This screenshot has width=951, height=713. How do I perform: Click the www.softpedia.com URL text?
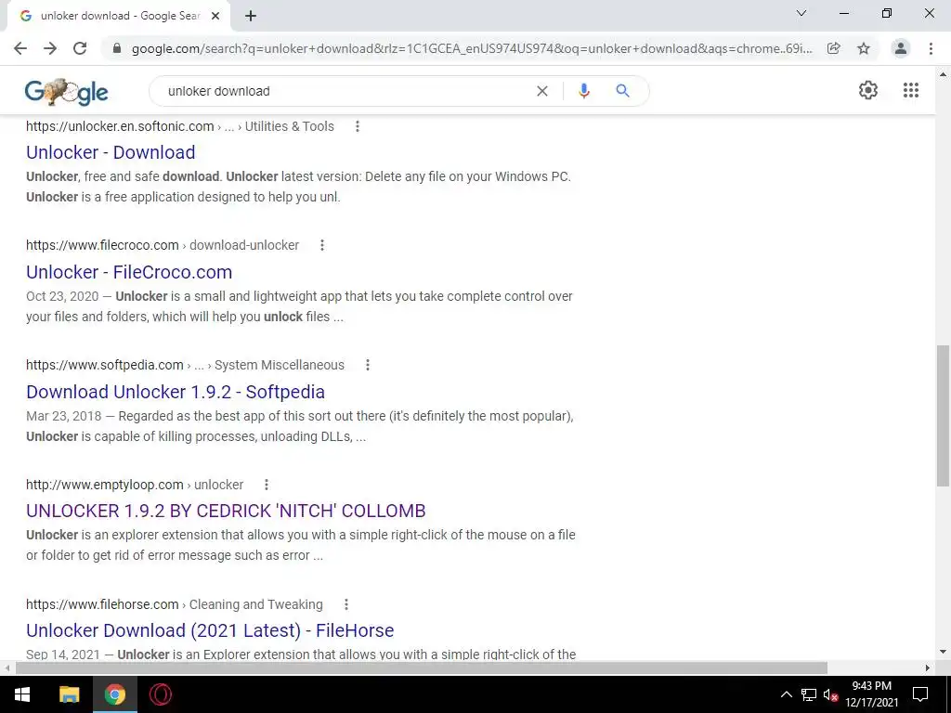(105, 364)
